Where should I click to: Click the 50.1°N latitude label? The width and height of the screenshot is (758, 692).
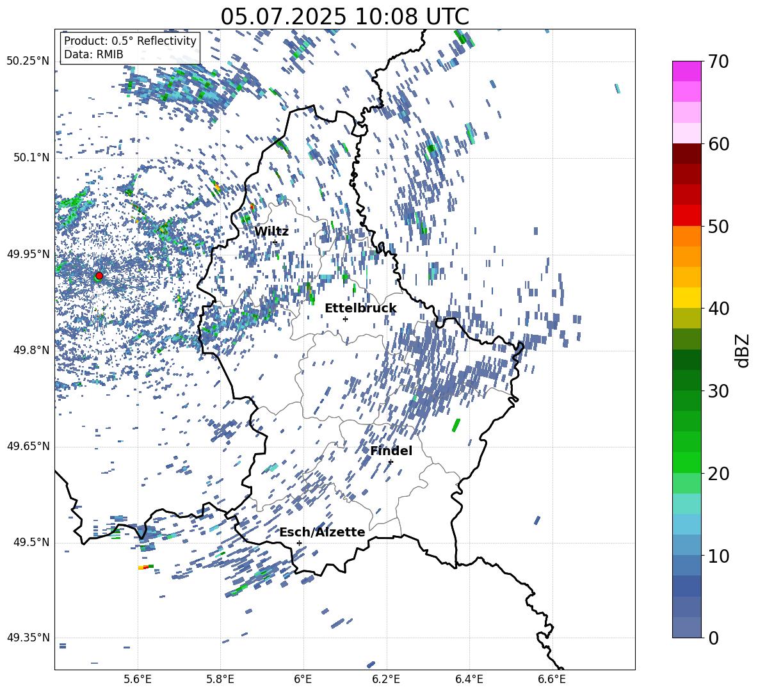(31, 157)
